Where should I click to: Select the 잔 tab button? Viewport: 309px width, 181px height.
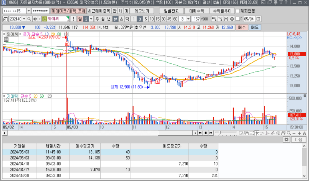click(x=114, y=11)
